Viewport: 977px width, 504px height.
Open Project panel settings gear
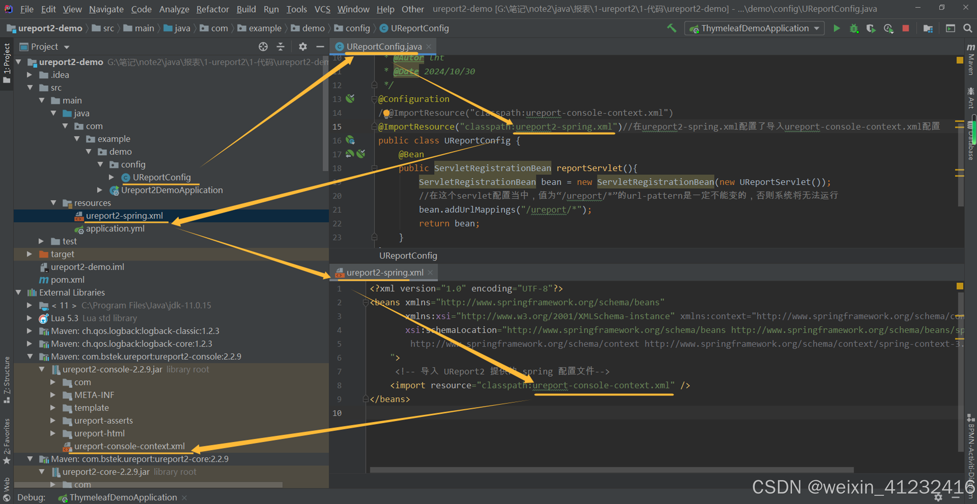pyautogui.click(x=302, y=47)
